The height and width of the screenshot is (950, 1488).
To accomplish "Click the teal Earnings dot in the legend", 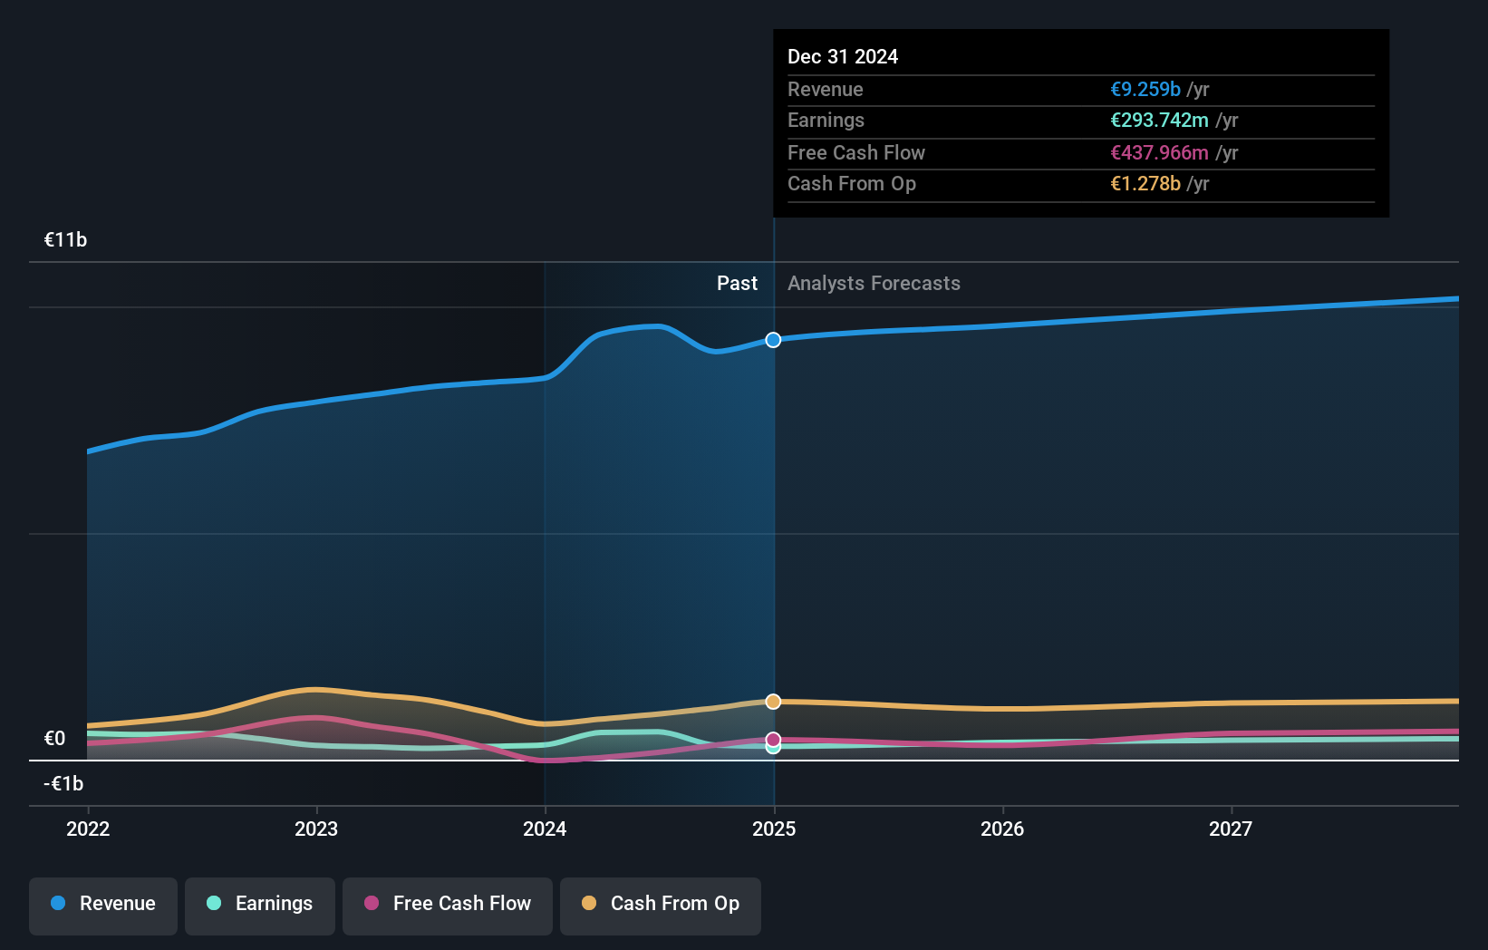I will (x=212, y=904).
